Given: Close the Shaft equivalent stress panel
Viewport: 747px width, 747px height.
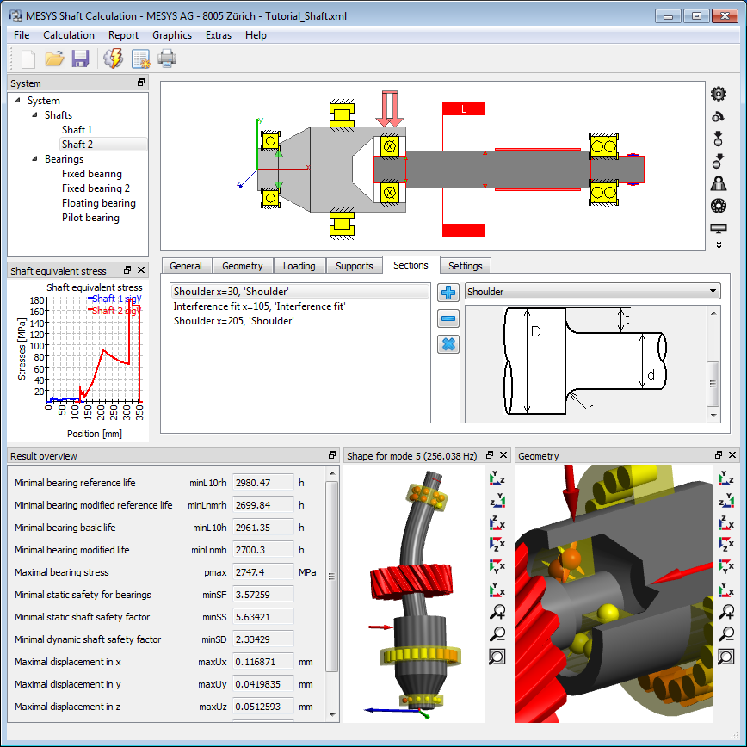Looking at the screenshot, I should tap(140, 270).
